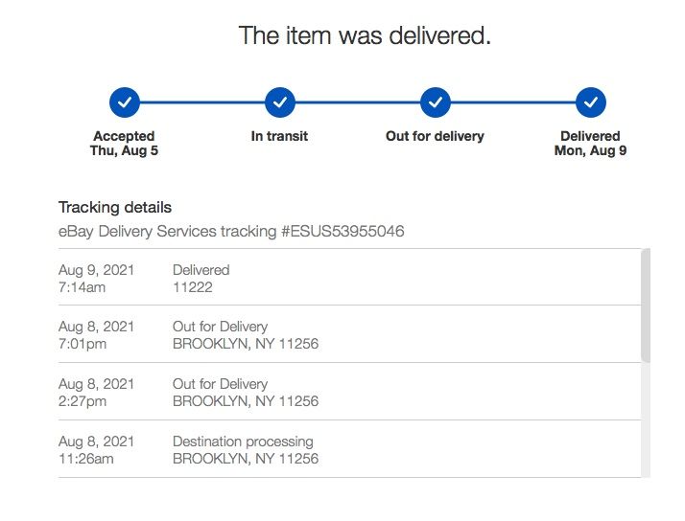Click the scrollbar track below the thumb
The height and width of the screenshot is (521, 685).
coord(646,421)
